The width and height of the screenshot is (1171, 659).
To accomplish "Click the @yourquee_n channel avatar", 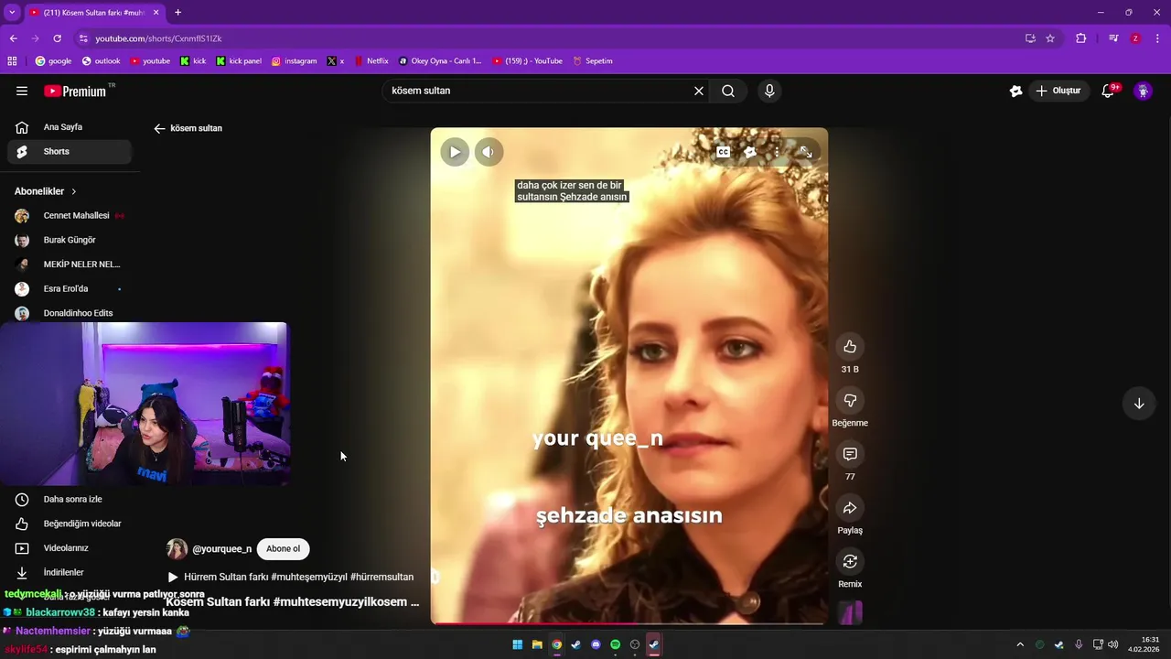I will click(x=177, y=549).
